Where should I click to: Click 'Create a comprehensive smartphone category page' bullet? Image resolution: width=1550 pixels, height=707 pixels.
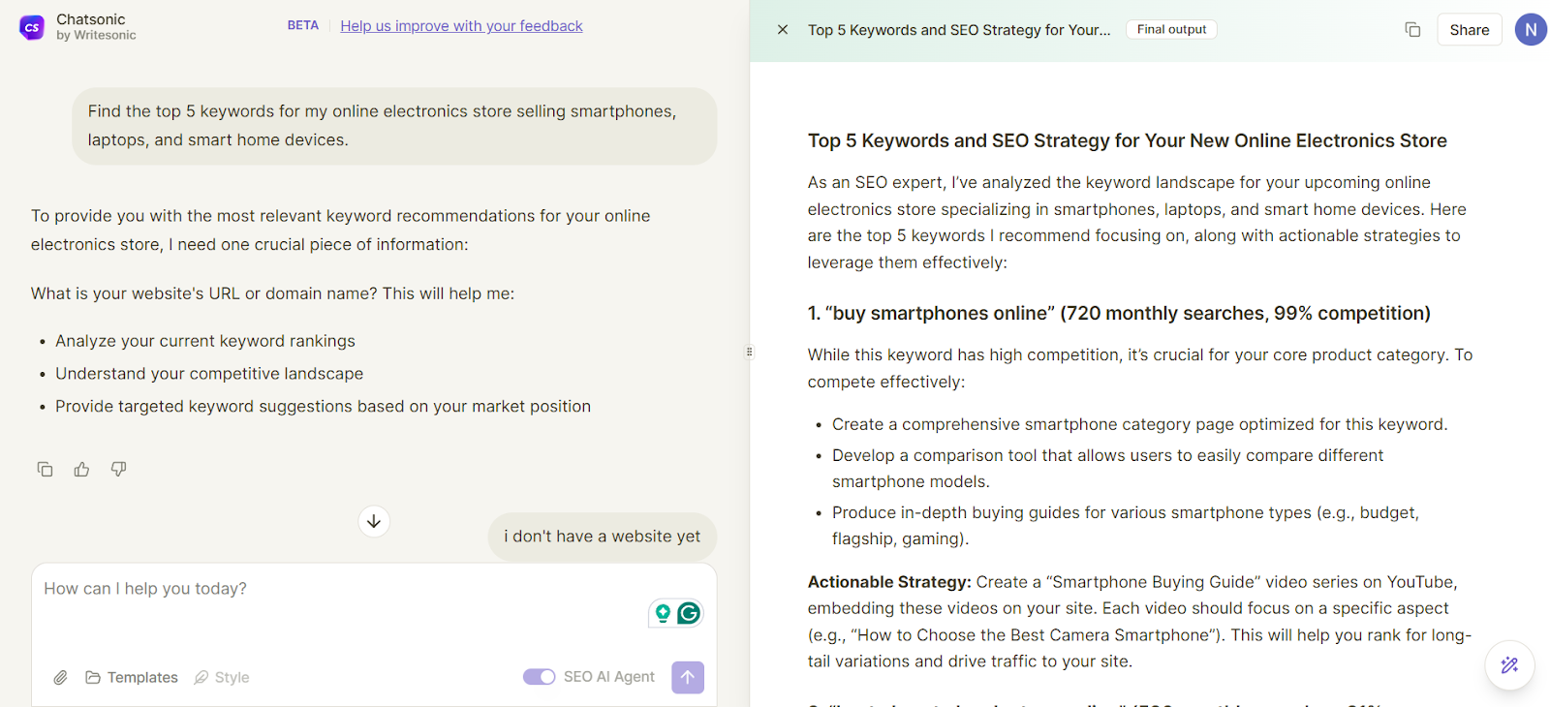click(1139, 425)
